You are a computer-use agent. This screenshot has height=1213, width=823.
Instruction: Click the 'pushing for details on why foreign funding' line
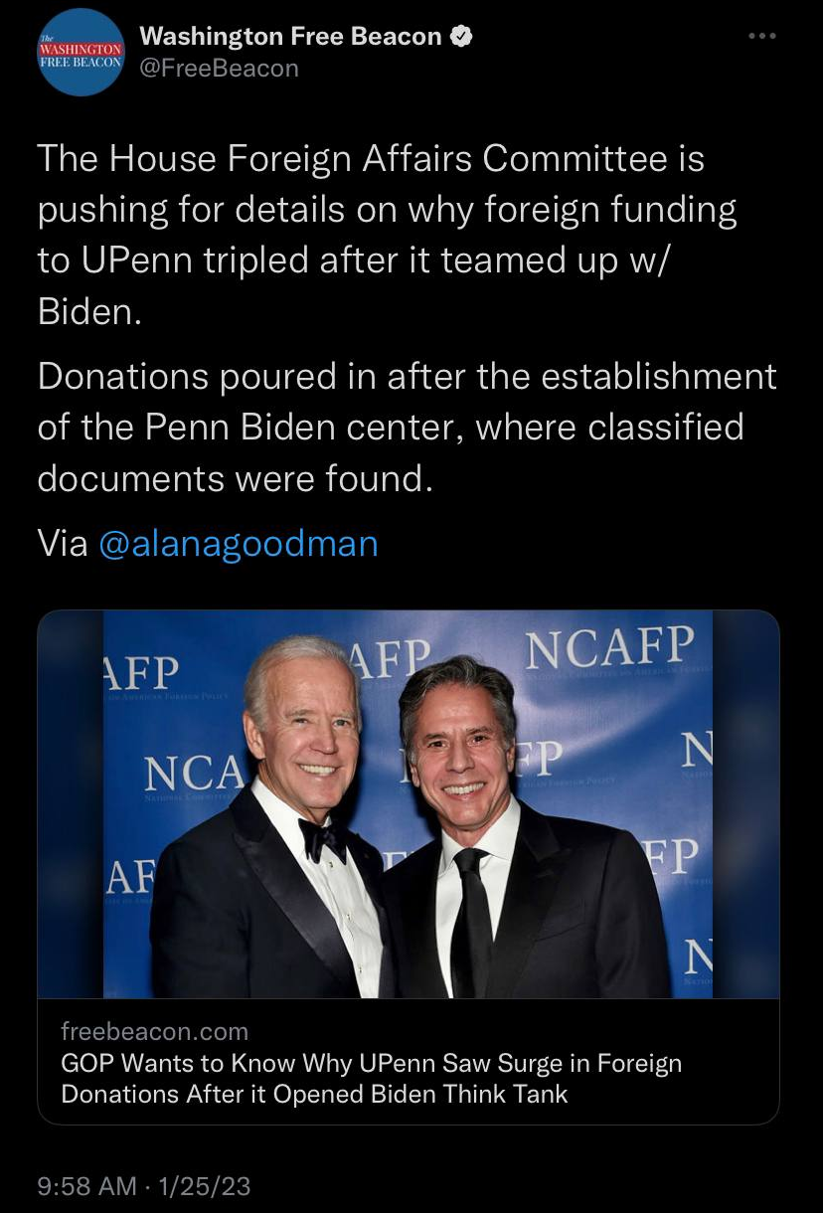pyautogui.click(x=387, y=211)
